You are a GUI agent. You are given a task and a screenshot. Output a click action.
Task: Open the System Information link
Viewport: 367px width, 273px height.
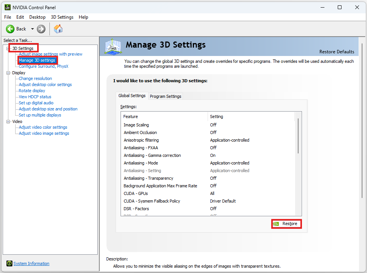point(31,263)
